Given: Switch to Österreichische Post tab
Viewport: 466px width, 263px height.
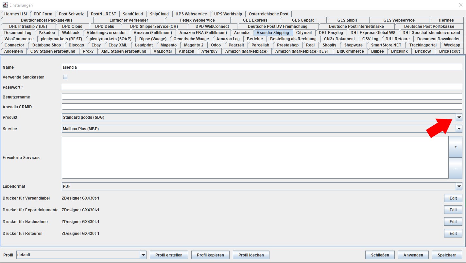Looking at the screenshot, I should (x=268, y=14).
